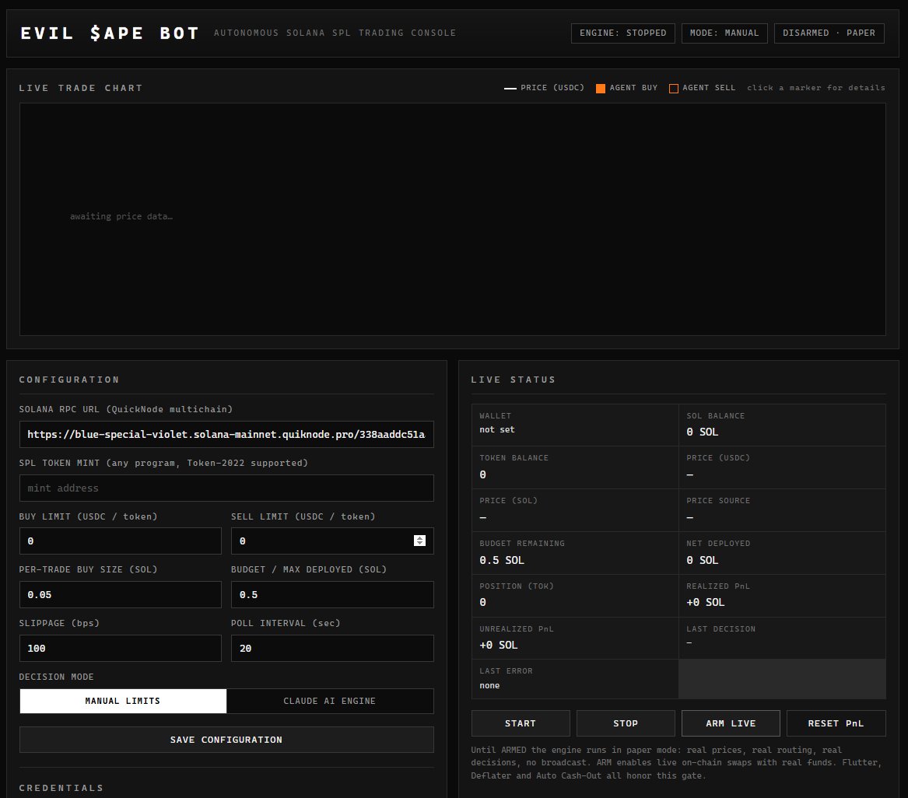Click the BUDGET REMAINING '0.5 SOL' value
The height and width of the screenshot is (798, 908).
pos(502,560)
